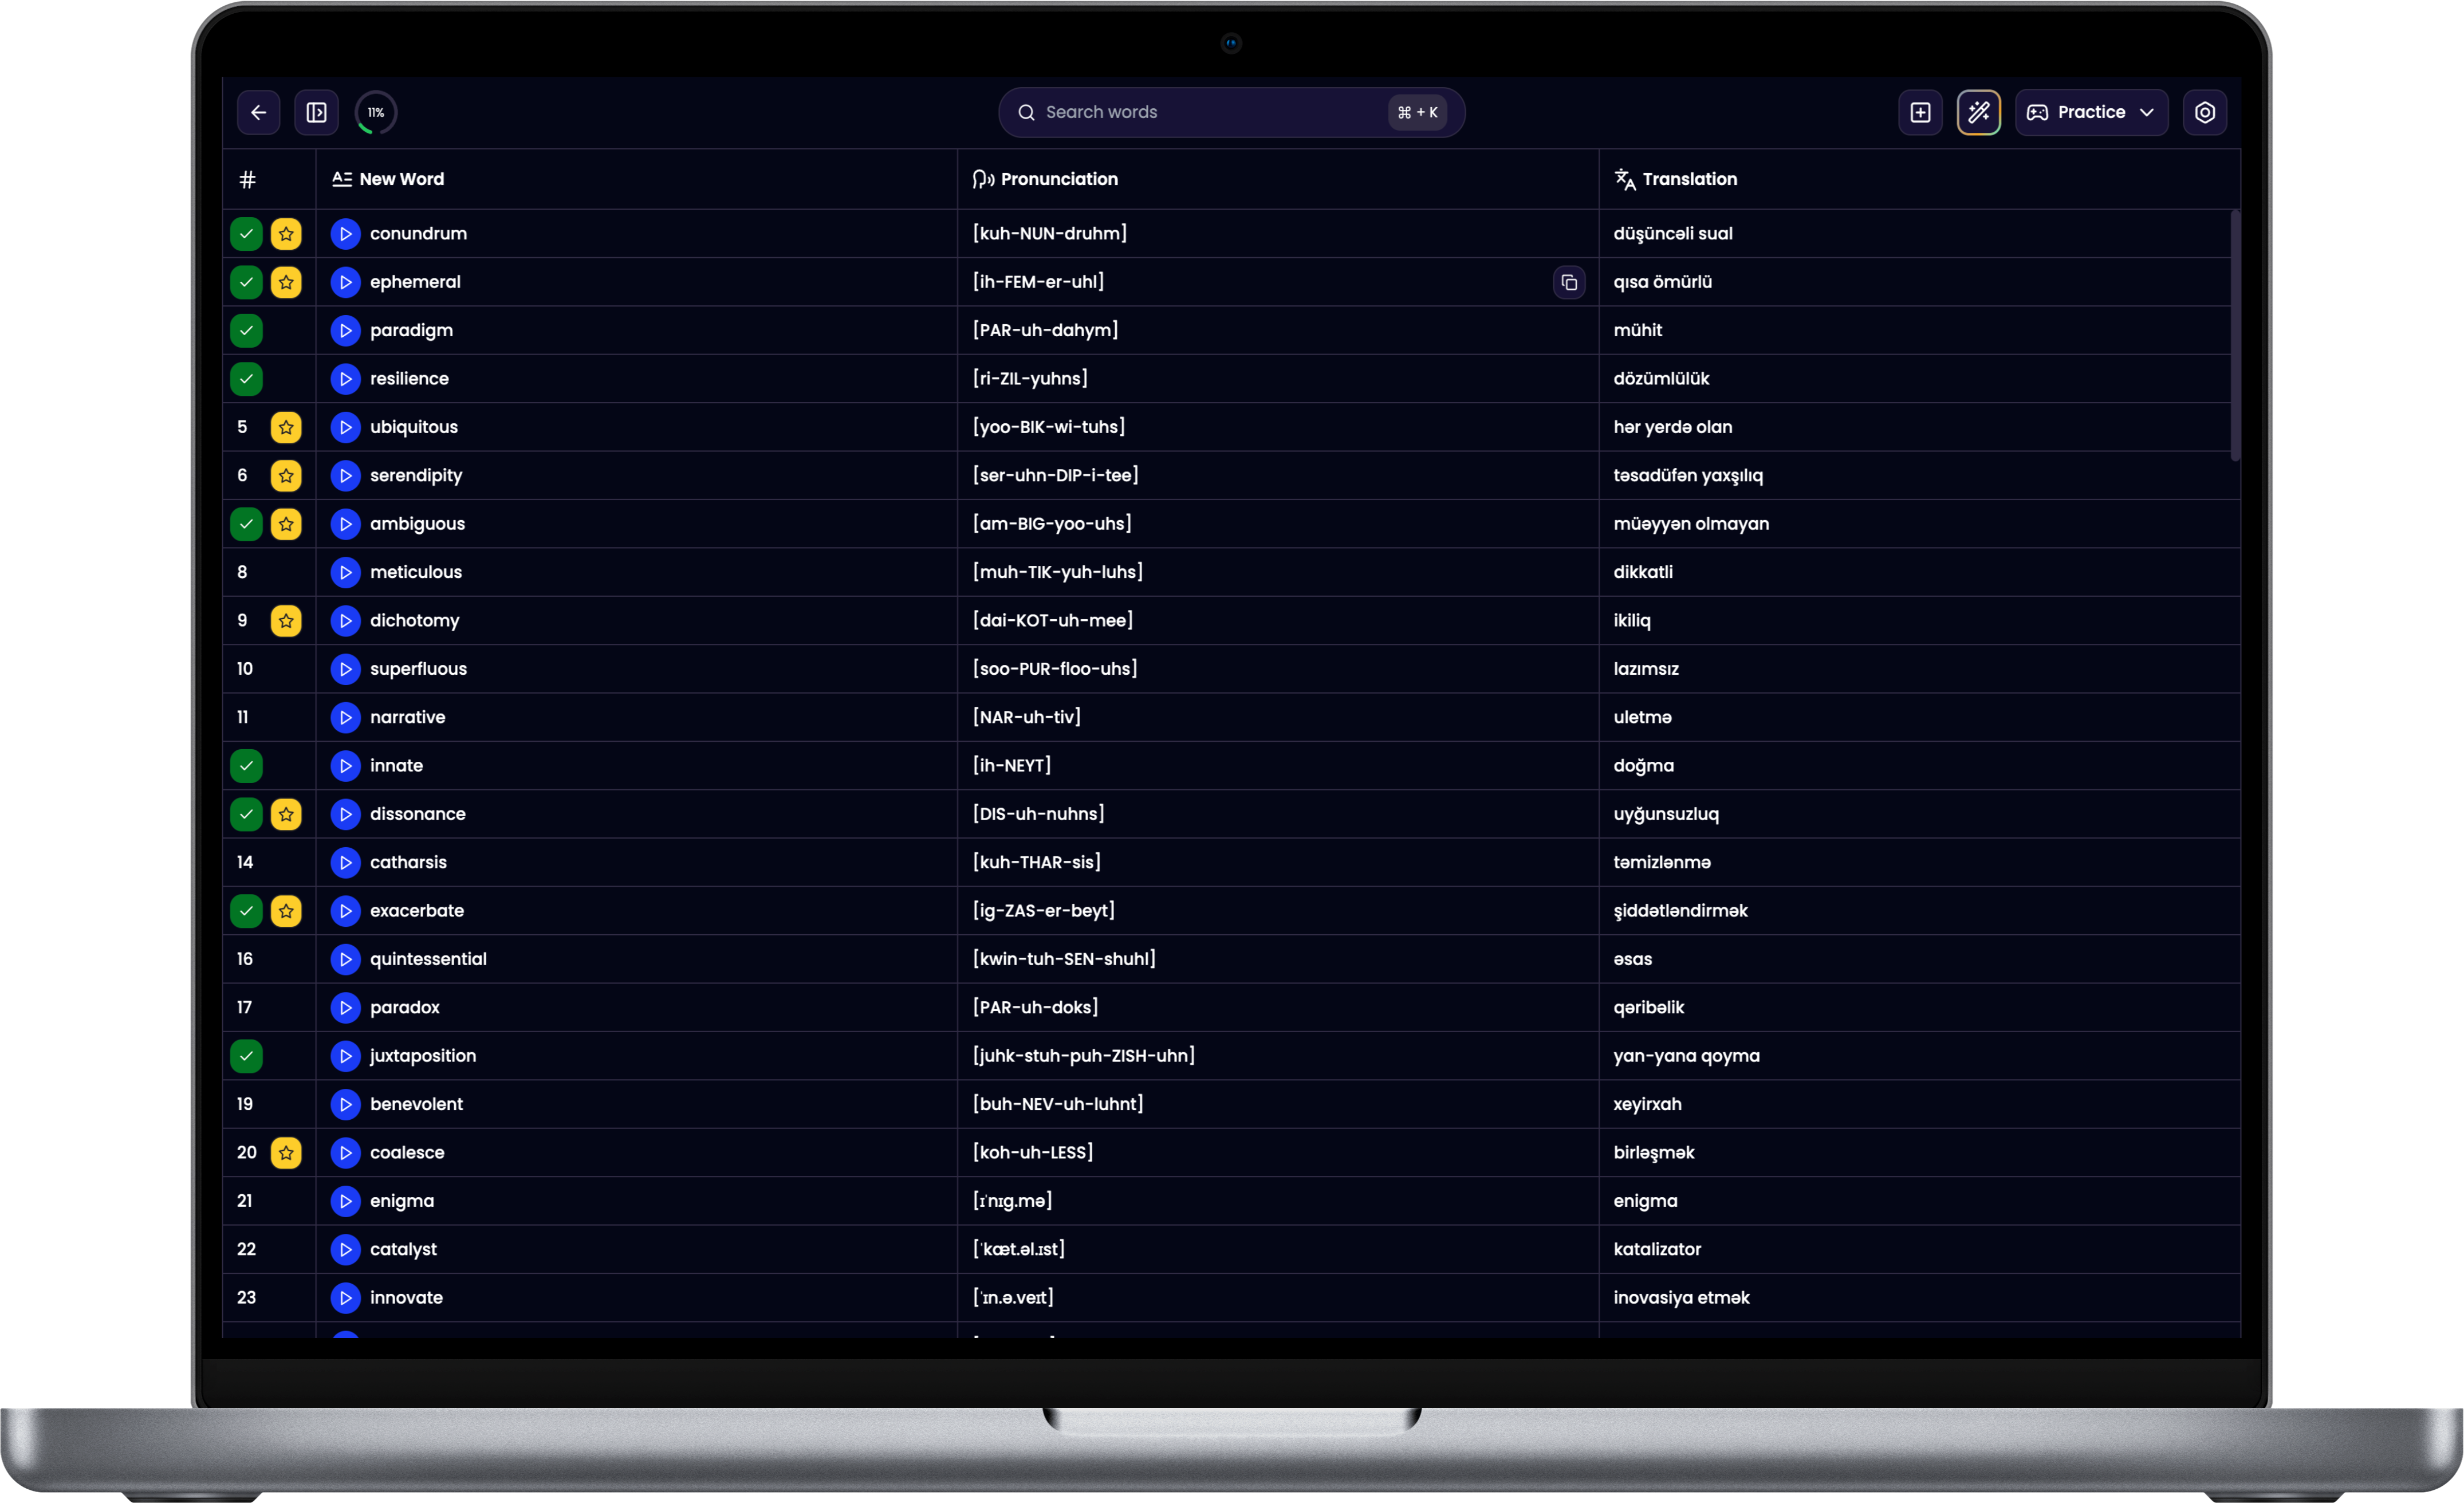Copy the ephemeral pronunciation text
Viewport: 2464px width, 1503px height.
1568,282
